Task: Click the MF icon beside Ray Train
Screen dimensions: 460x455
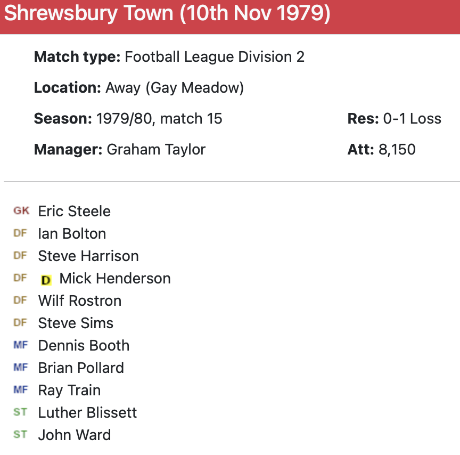Action: coord(21,390)
